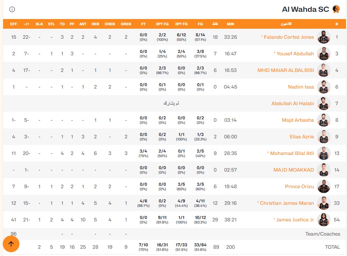Open Mohamad Bilal Atli player link
This screenshot has height=256, width=347.
click(x=292, y=153)
